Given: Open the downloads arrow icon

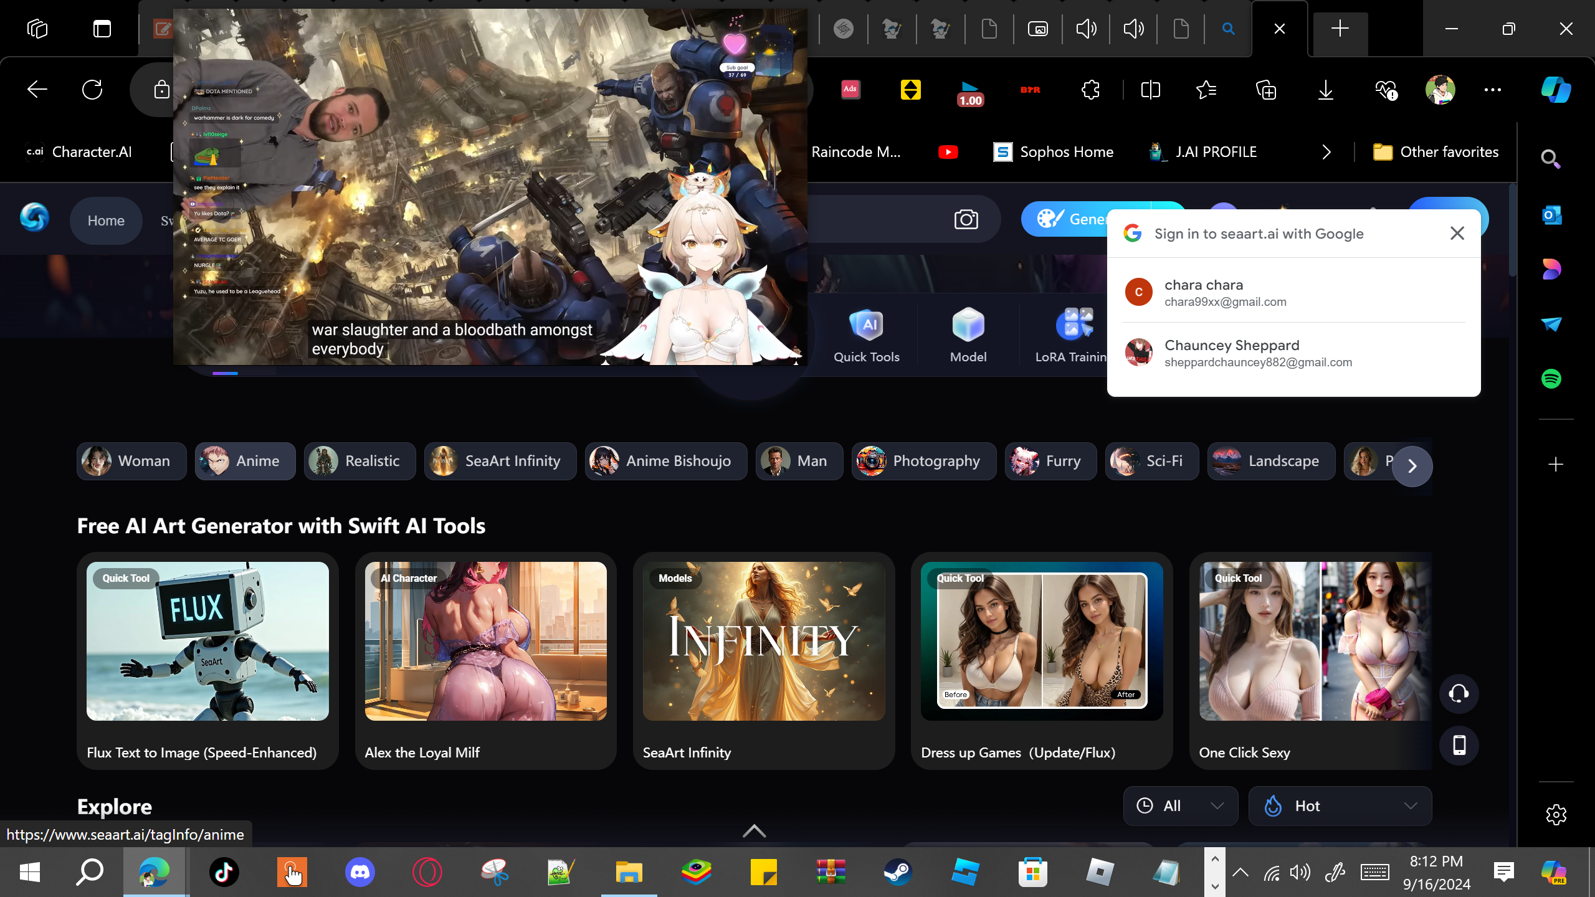Looking at the screenshot, I should coord(1326,90).
